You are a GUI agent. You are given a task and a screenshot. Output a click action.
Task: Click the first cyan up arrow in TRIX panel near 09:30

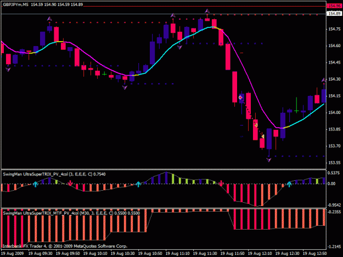tap(36, 184)
